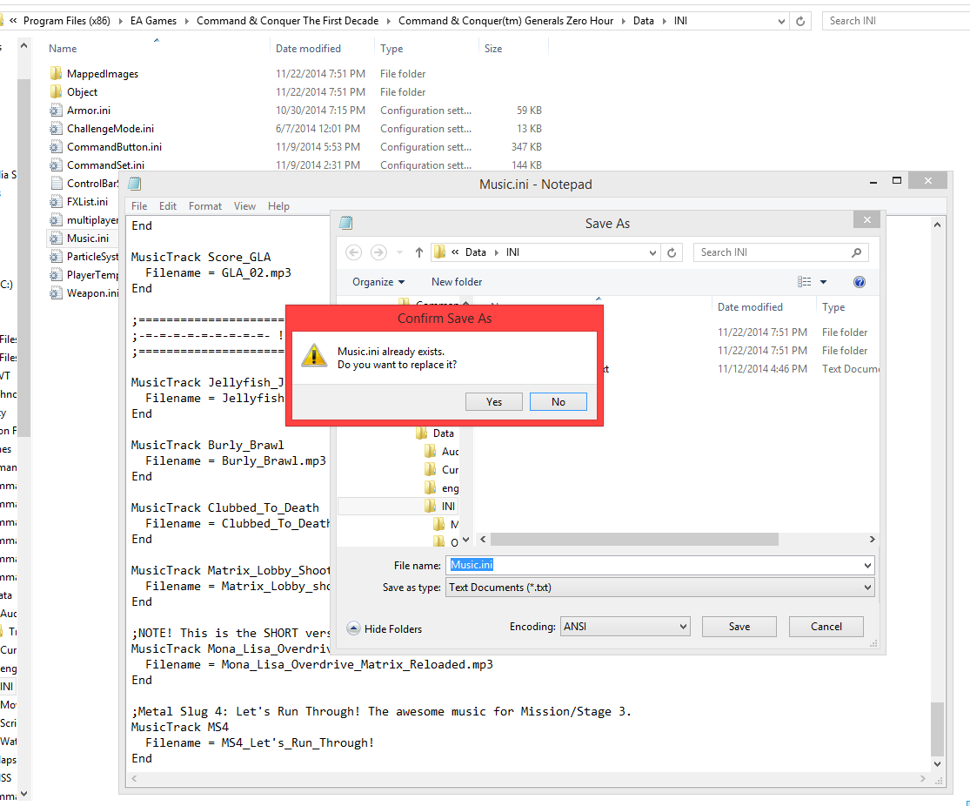This screenshot has width=970, height=806.
Task: Click No in Confirm Save As dialog
Action: 558,401
